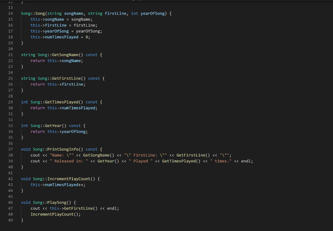This screenshot has height=231, width=333.
Task: Click the IncrementPlayCount call on line 48
Action: pos(55,214)
